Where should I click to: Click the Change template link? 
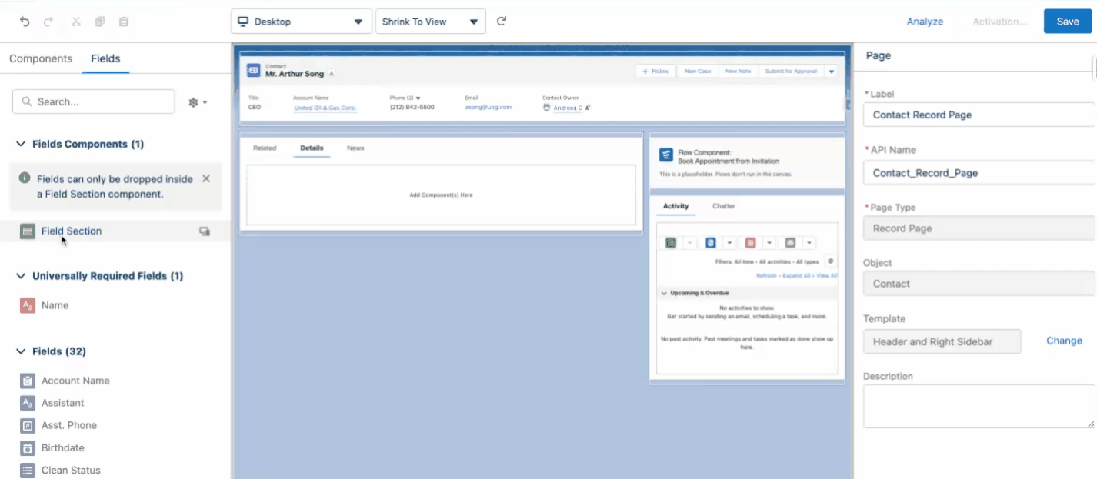[1065, 341]
